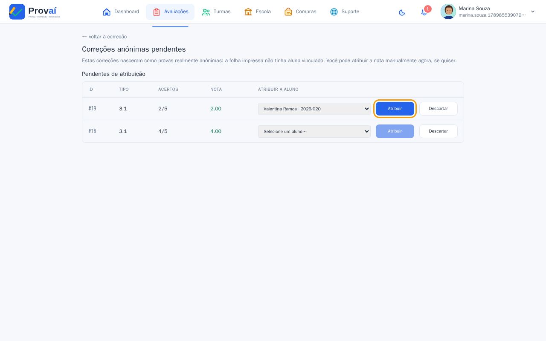
Task: Click the ID cell '#19'
Action: pos(92,109)
